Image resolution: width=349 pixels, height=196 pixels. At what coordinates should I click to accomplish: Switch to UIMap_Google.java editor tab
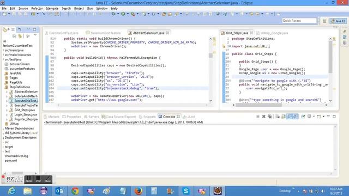272,33
